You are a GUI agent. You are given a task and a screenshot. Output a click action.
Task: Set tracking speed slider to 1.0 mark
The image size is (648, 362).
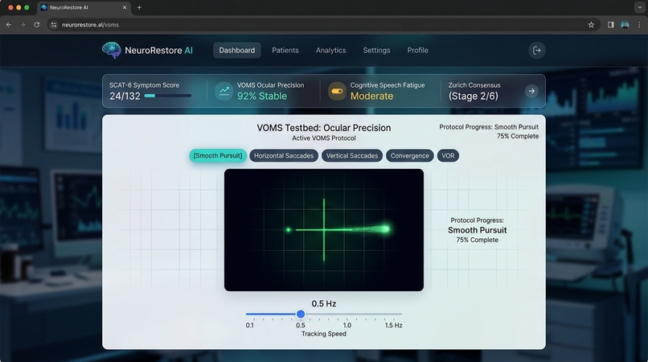coord(347,314)
